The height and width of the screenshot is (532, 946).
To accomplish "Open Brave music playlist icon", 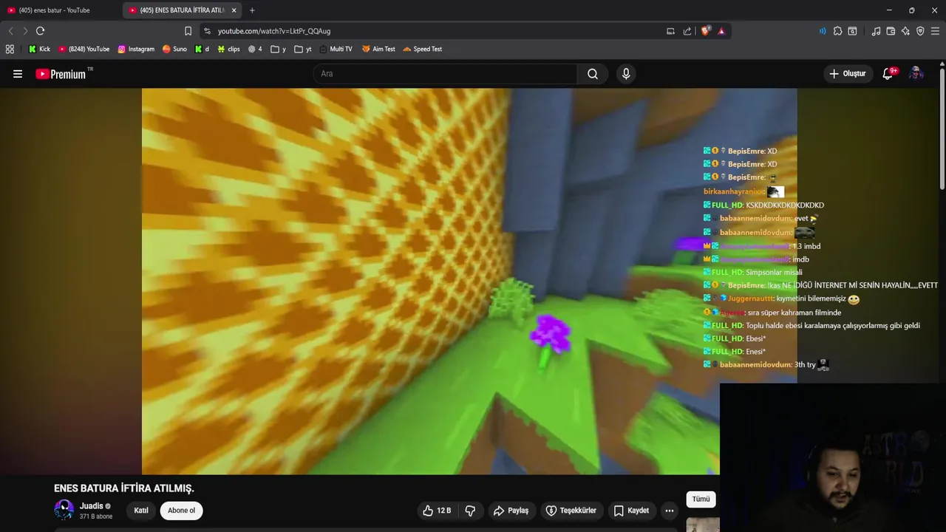I will 876,31.
